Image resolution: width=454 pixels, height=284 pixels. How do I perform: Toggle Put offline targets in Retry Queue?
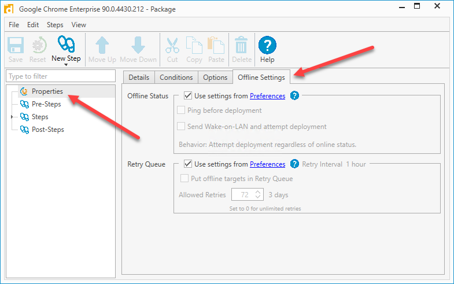(x=184, y=178)
